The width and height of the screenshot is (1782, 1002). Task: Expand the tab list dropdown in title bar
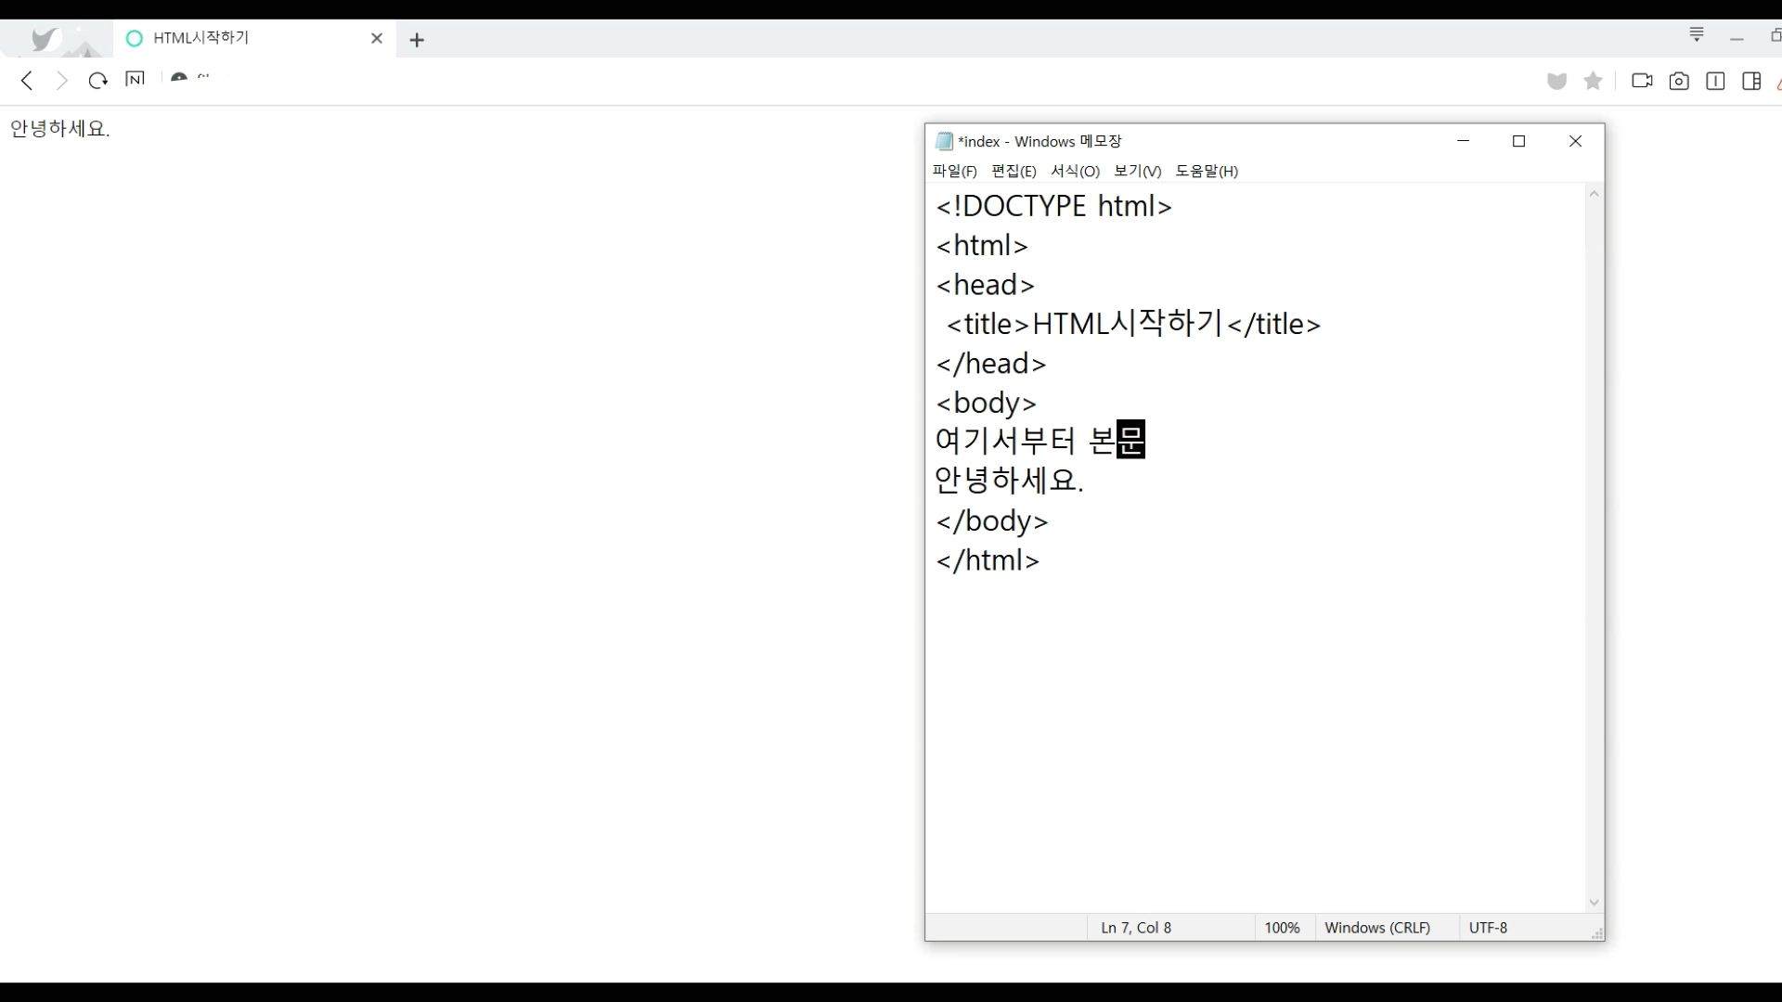(1697, 35)
